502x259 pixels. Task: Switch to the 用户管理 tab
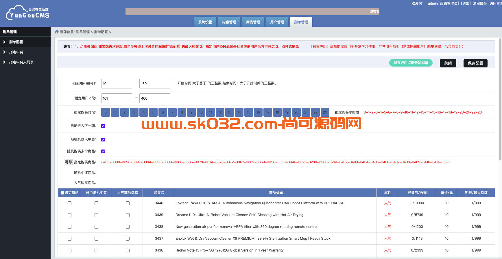pyautogui.click(x=277, y=22)
